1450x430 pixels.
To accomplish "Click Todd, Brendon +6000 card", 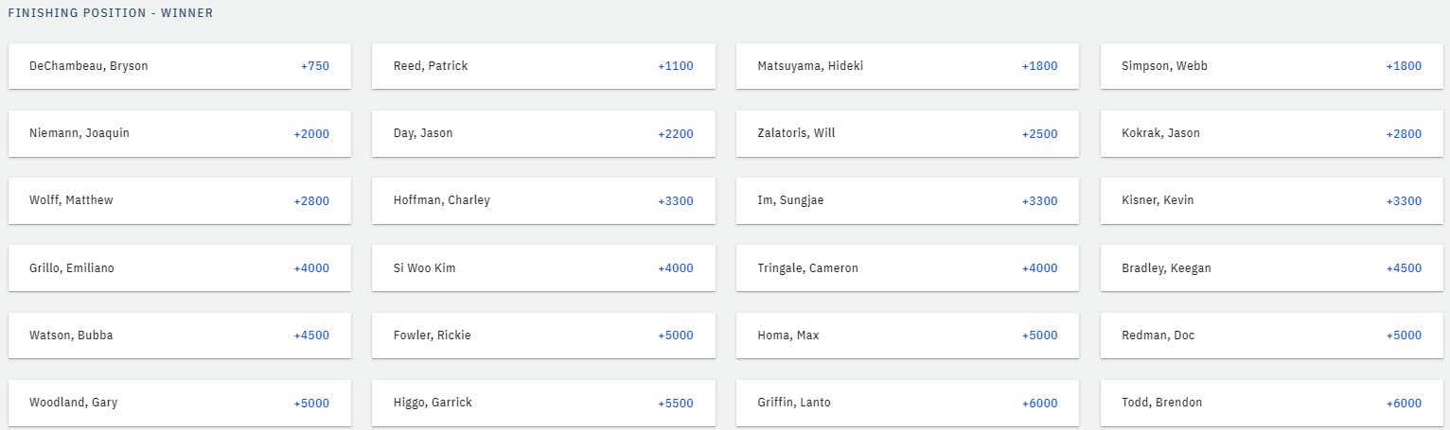I will tap(1272, 403).
